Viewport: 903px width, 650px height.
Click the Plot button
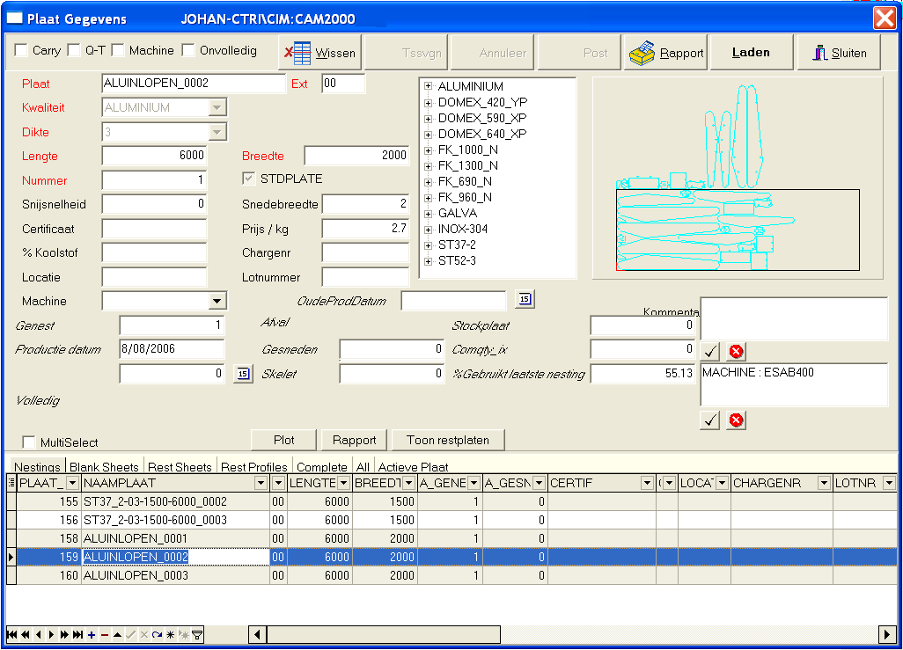coord(283,440)
